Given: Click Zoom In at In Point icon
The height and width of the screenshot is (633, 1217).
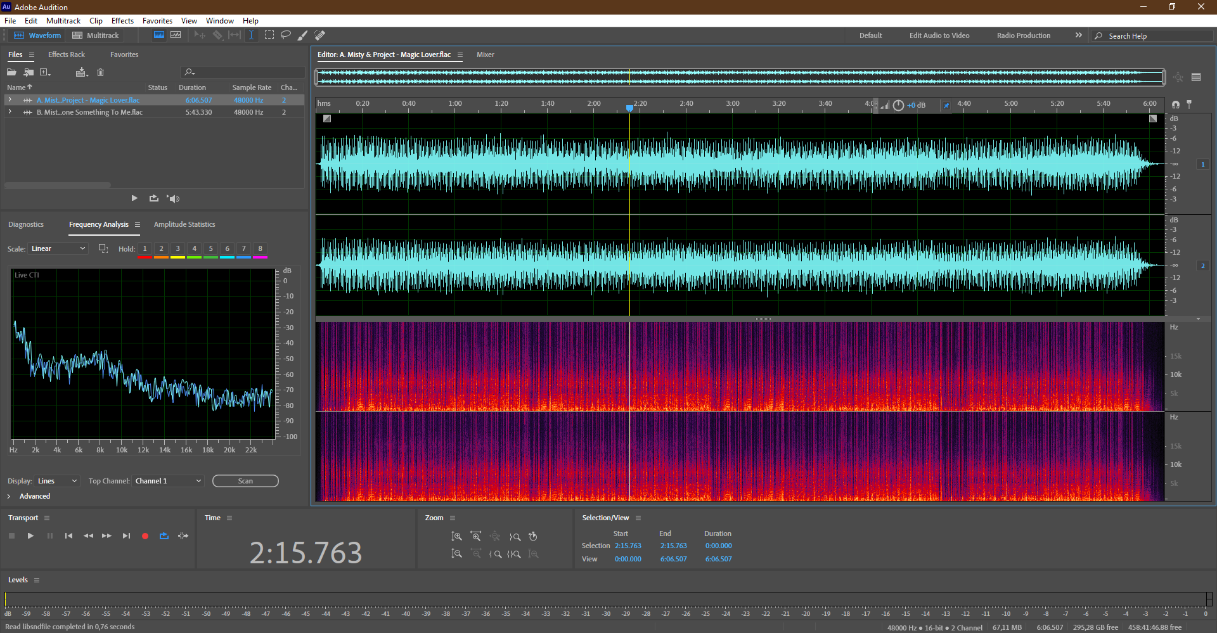Looking at the screenshot, I should point(496,554).
